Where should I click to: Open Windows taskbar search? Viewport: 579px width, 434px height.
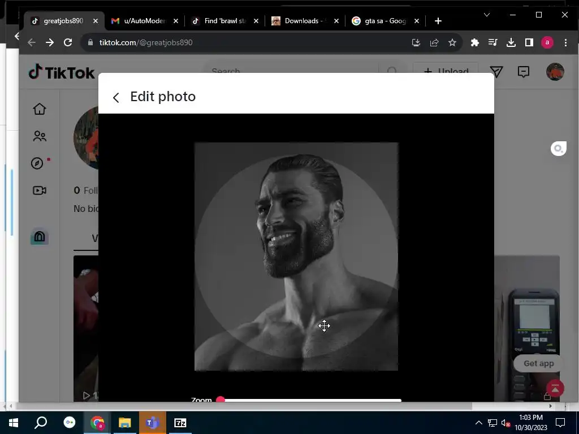pos(41,423)
